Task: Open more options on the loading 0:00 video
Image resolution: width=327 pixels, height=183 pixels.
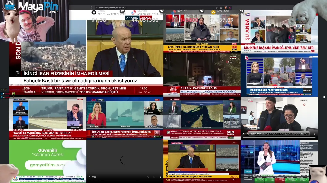Action: pos(160,177)
